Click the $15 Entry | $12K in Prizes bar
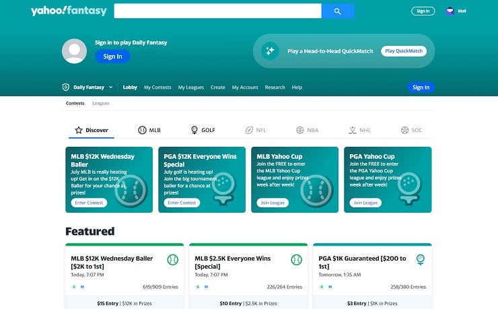 (124, 304)
